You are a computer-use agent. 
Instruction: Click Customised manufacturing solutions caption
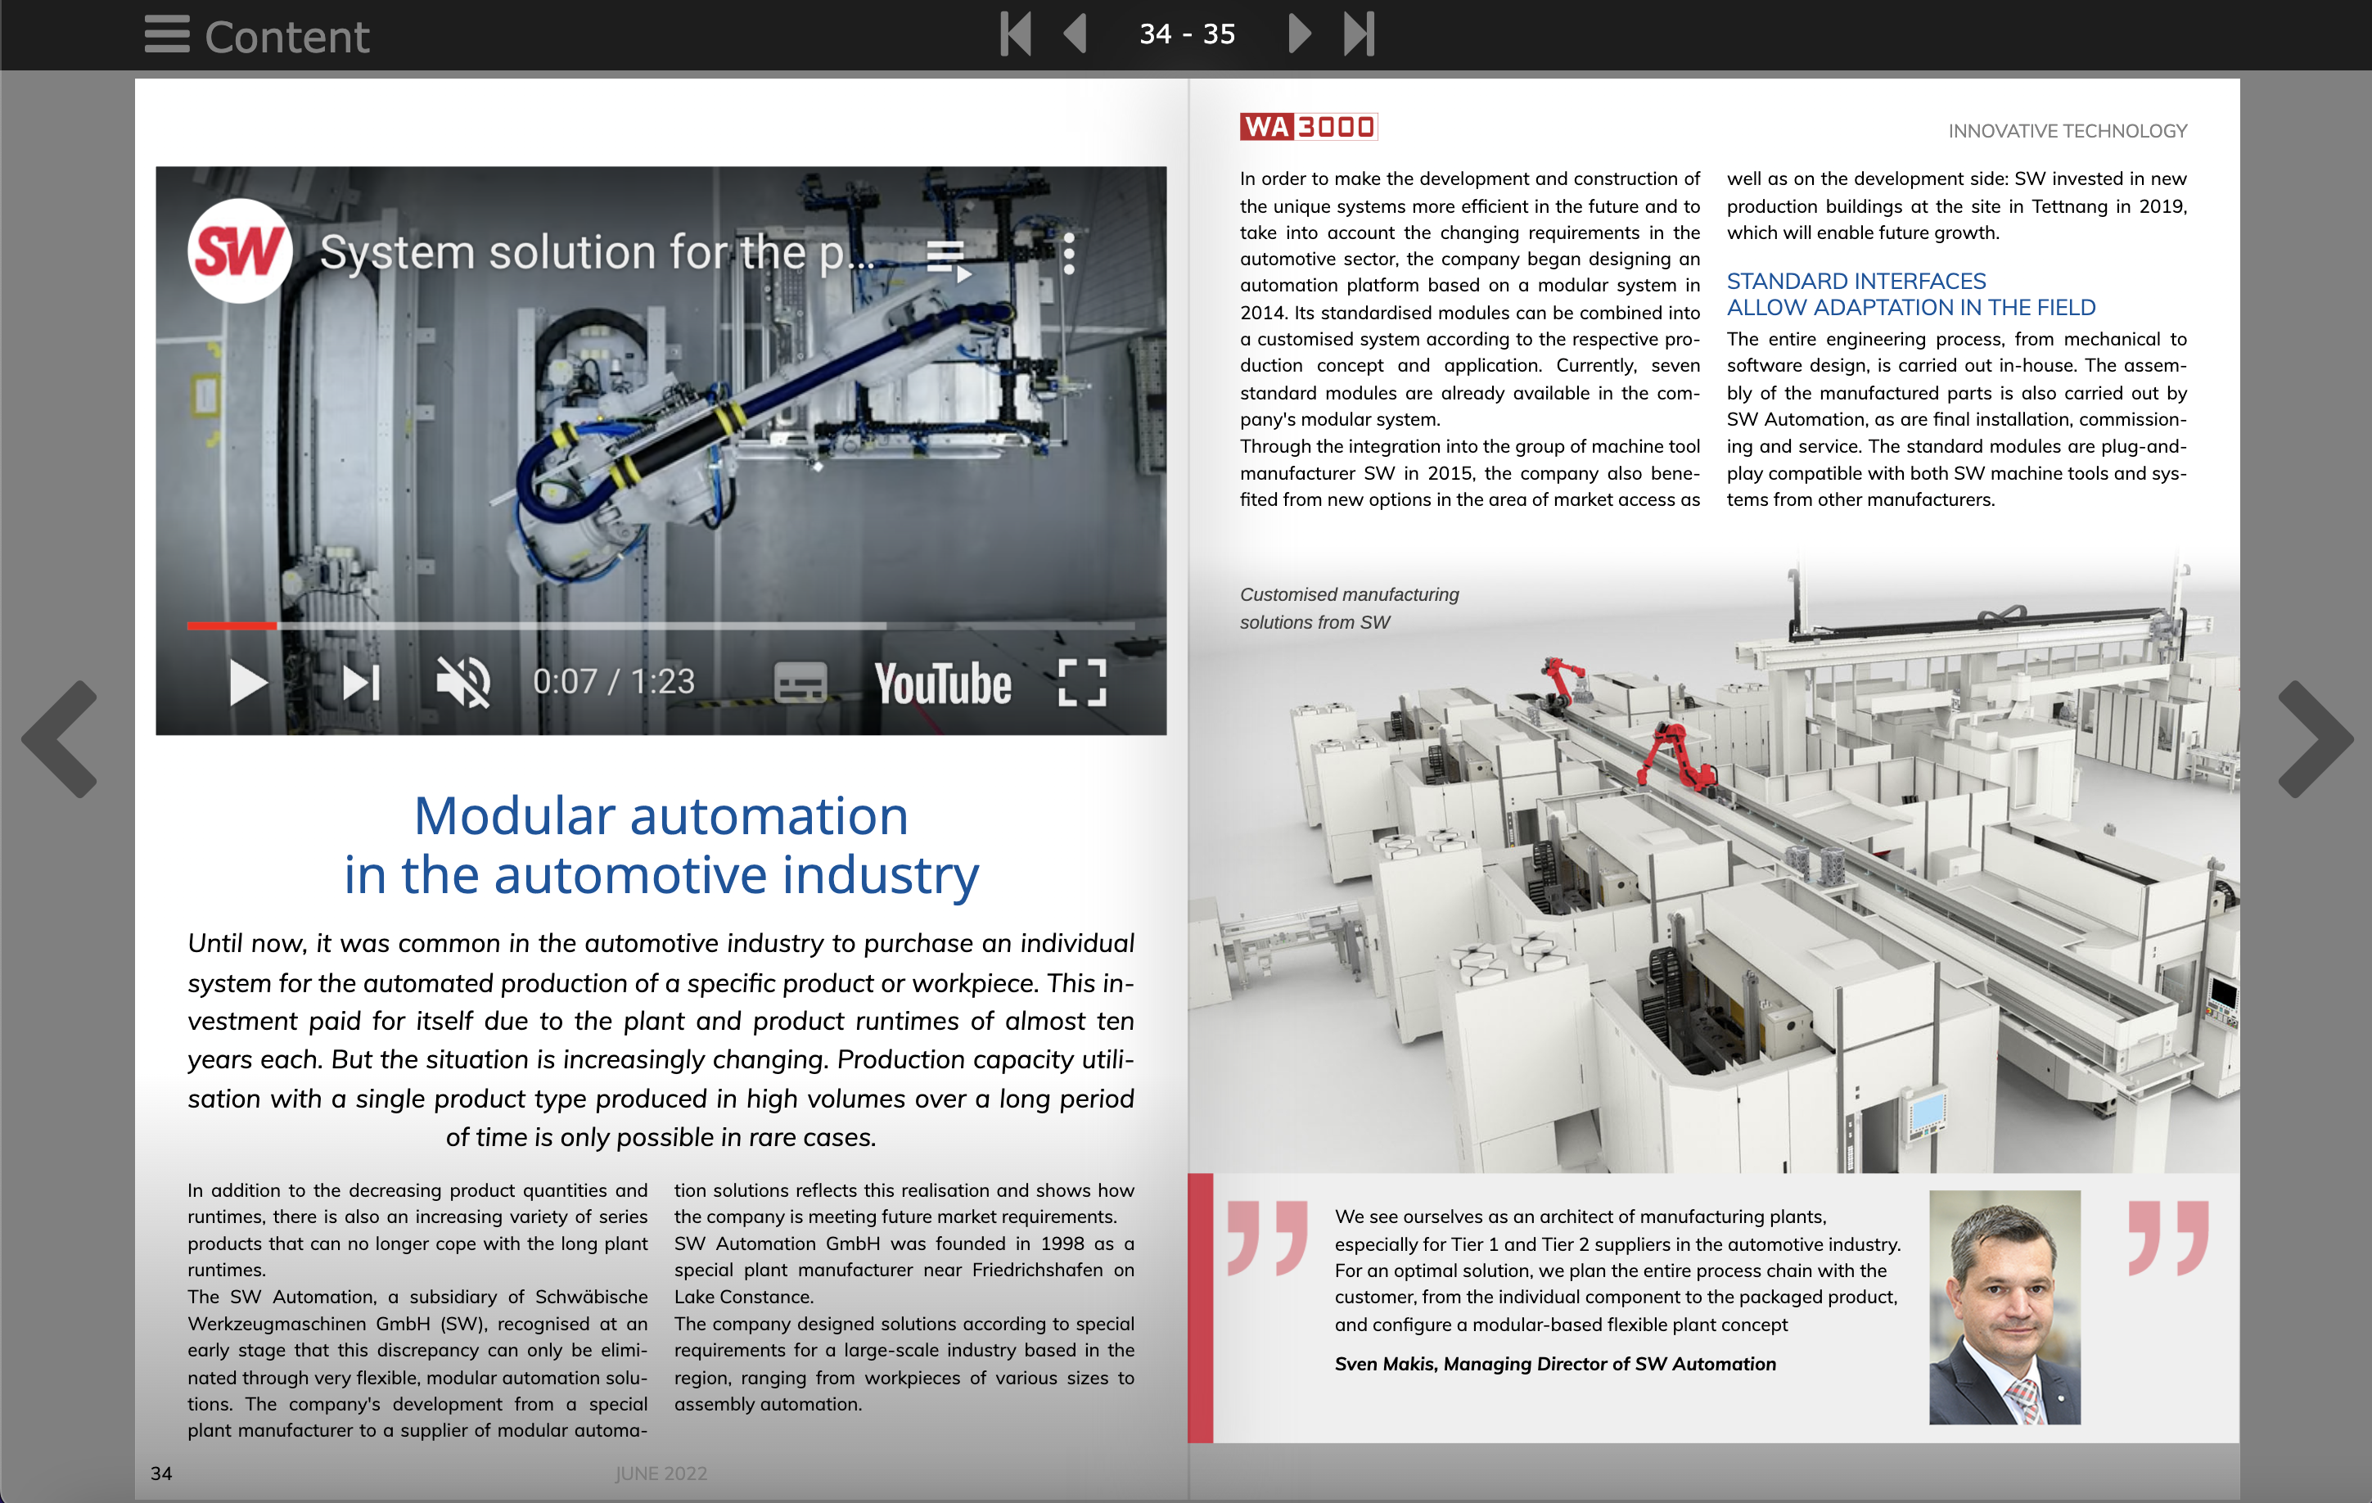(1350, 609)
